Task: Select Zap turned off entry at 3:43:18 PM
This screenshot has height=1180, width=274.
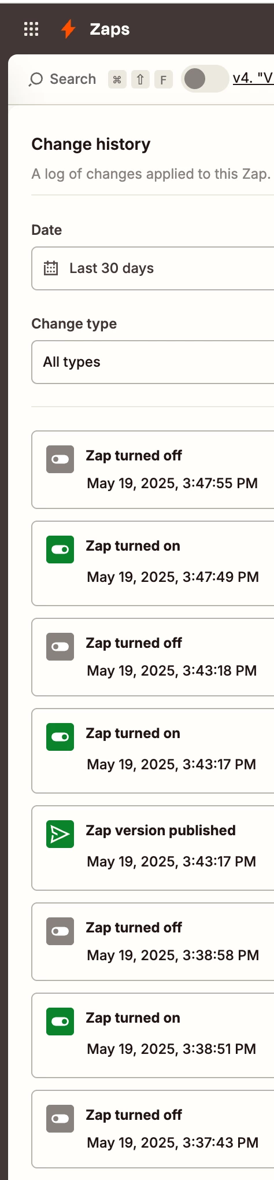Action: pos(153,657)
